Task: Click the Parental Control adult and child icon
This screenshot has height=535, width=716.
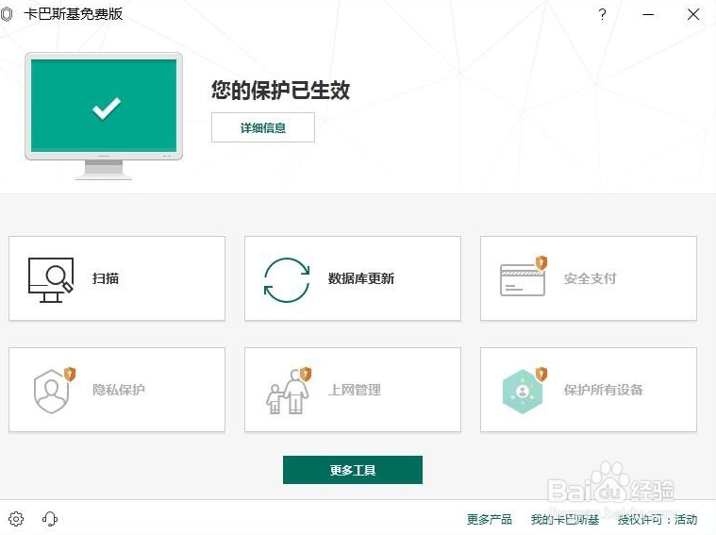Action: pos(289,391)
